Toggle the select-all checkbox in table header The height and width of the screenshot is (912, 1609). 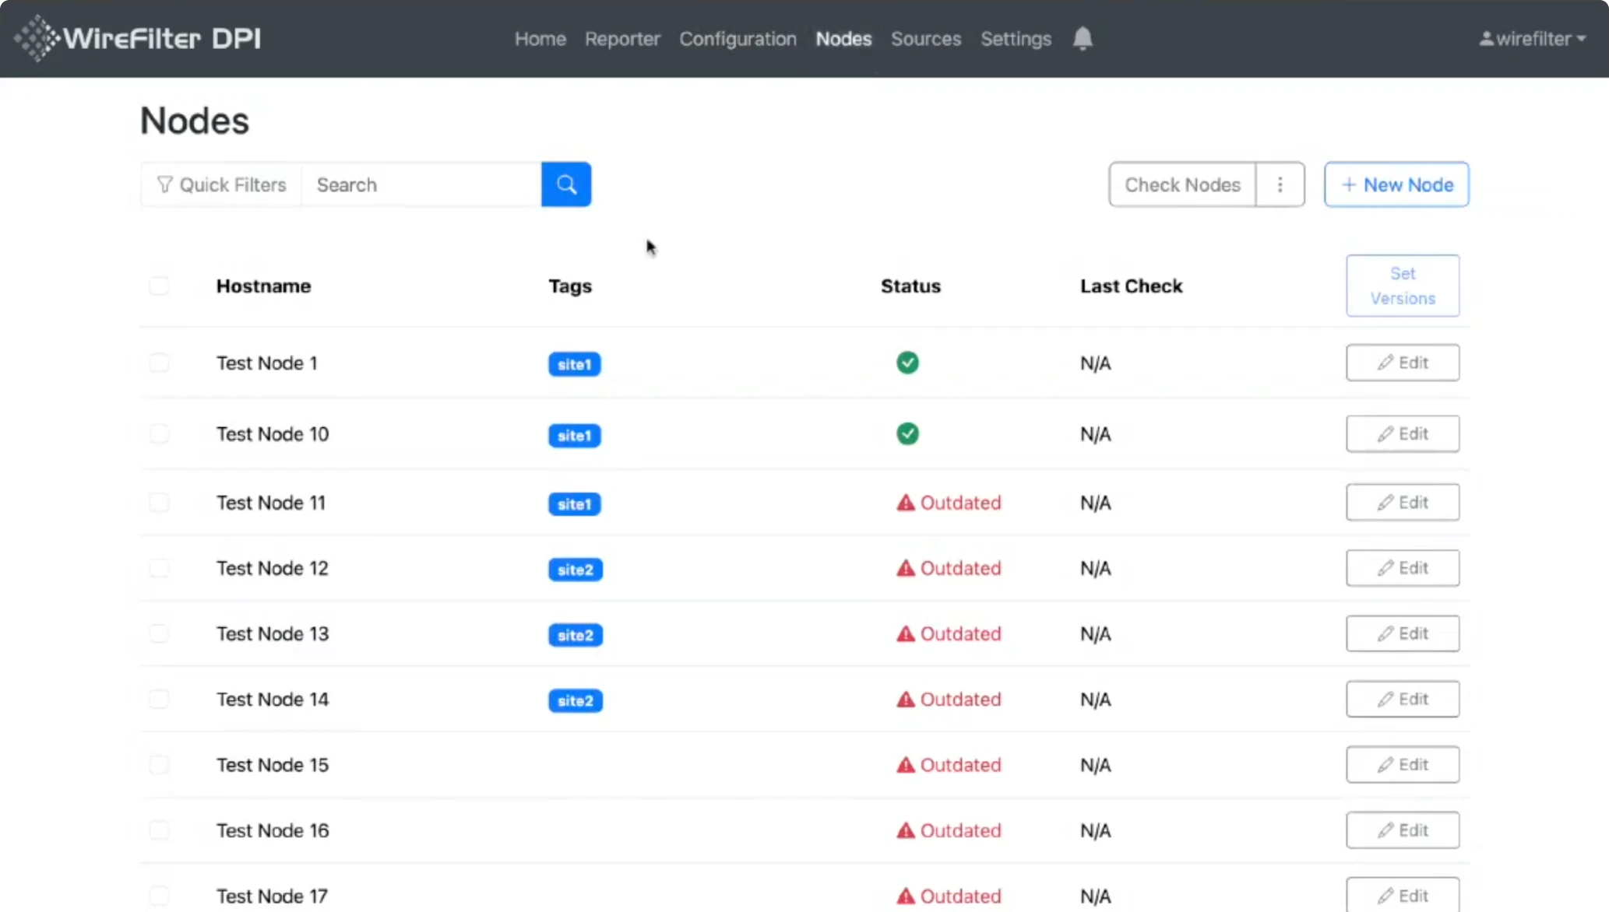pos(159,286)
